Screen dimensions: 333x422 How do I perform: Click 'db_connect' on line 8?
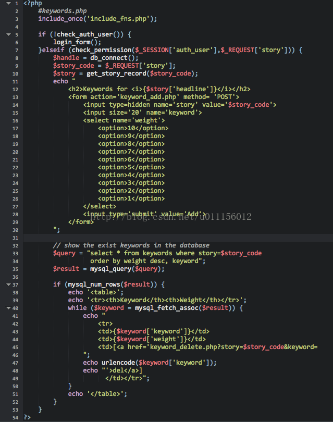(109, 58)
